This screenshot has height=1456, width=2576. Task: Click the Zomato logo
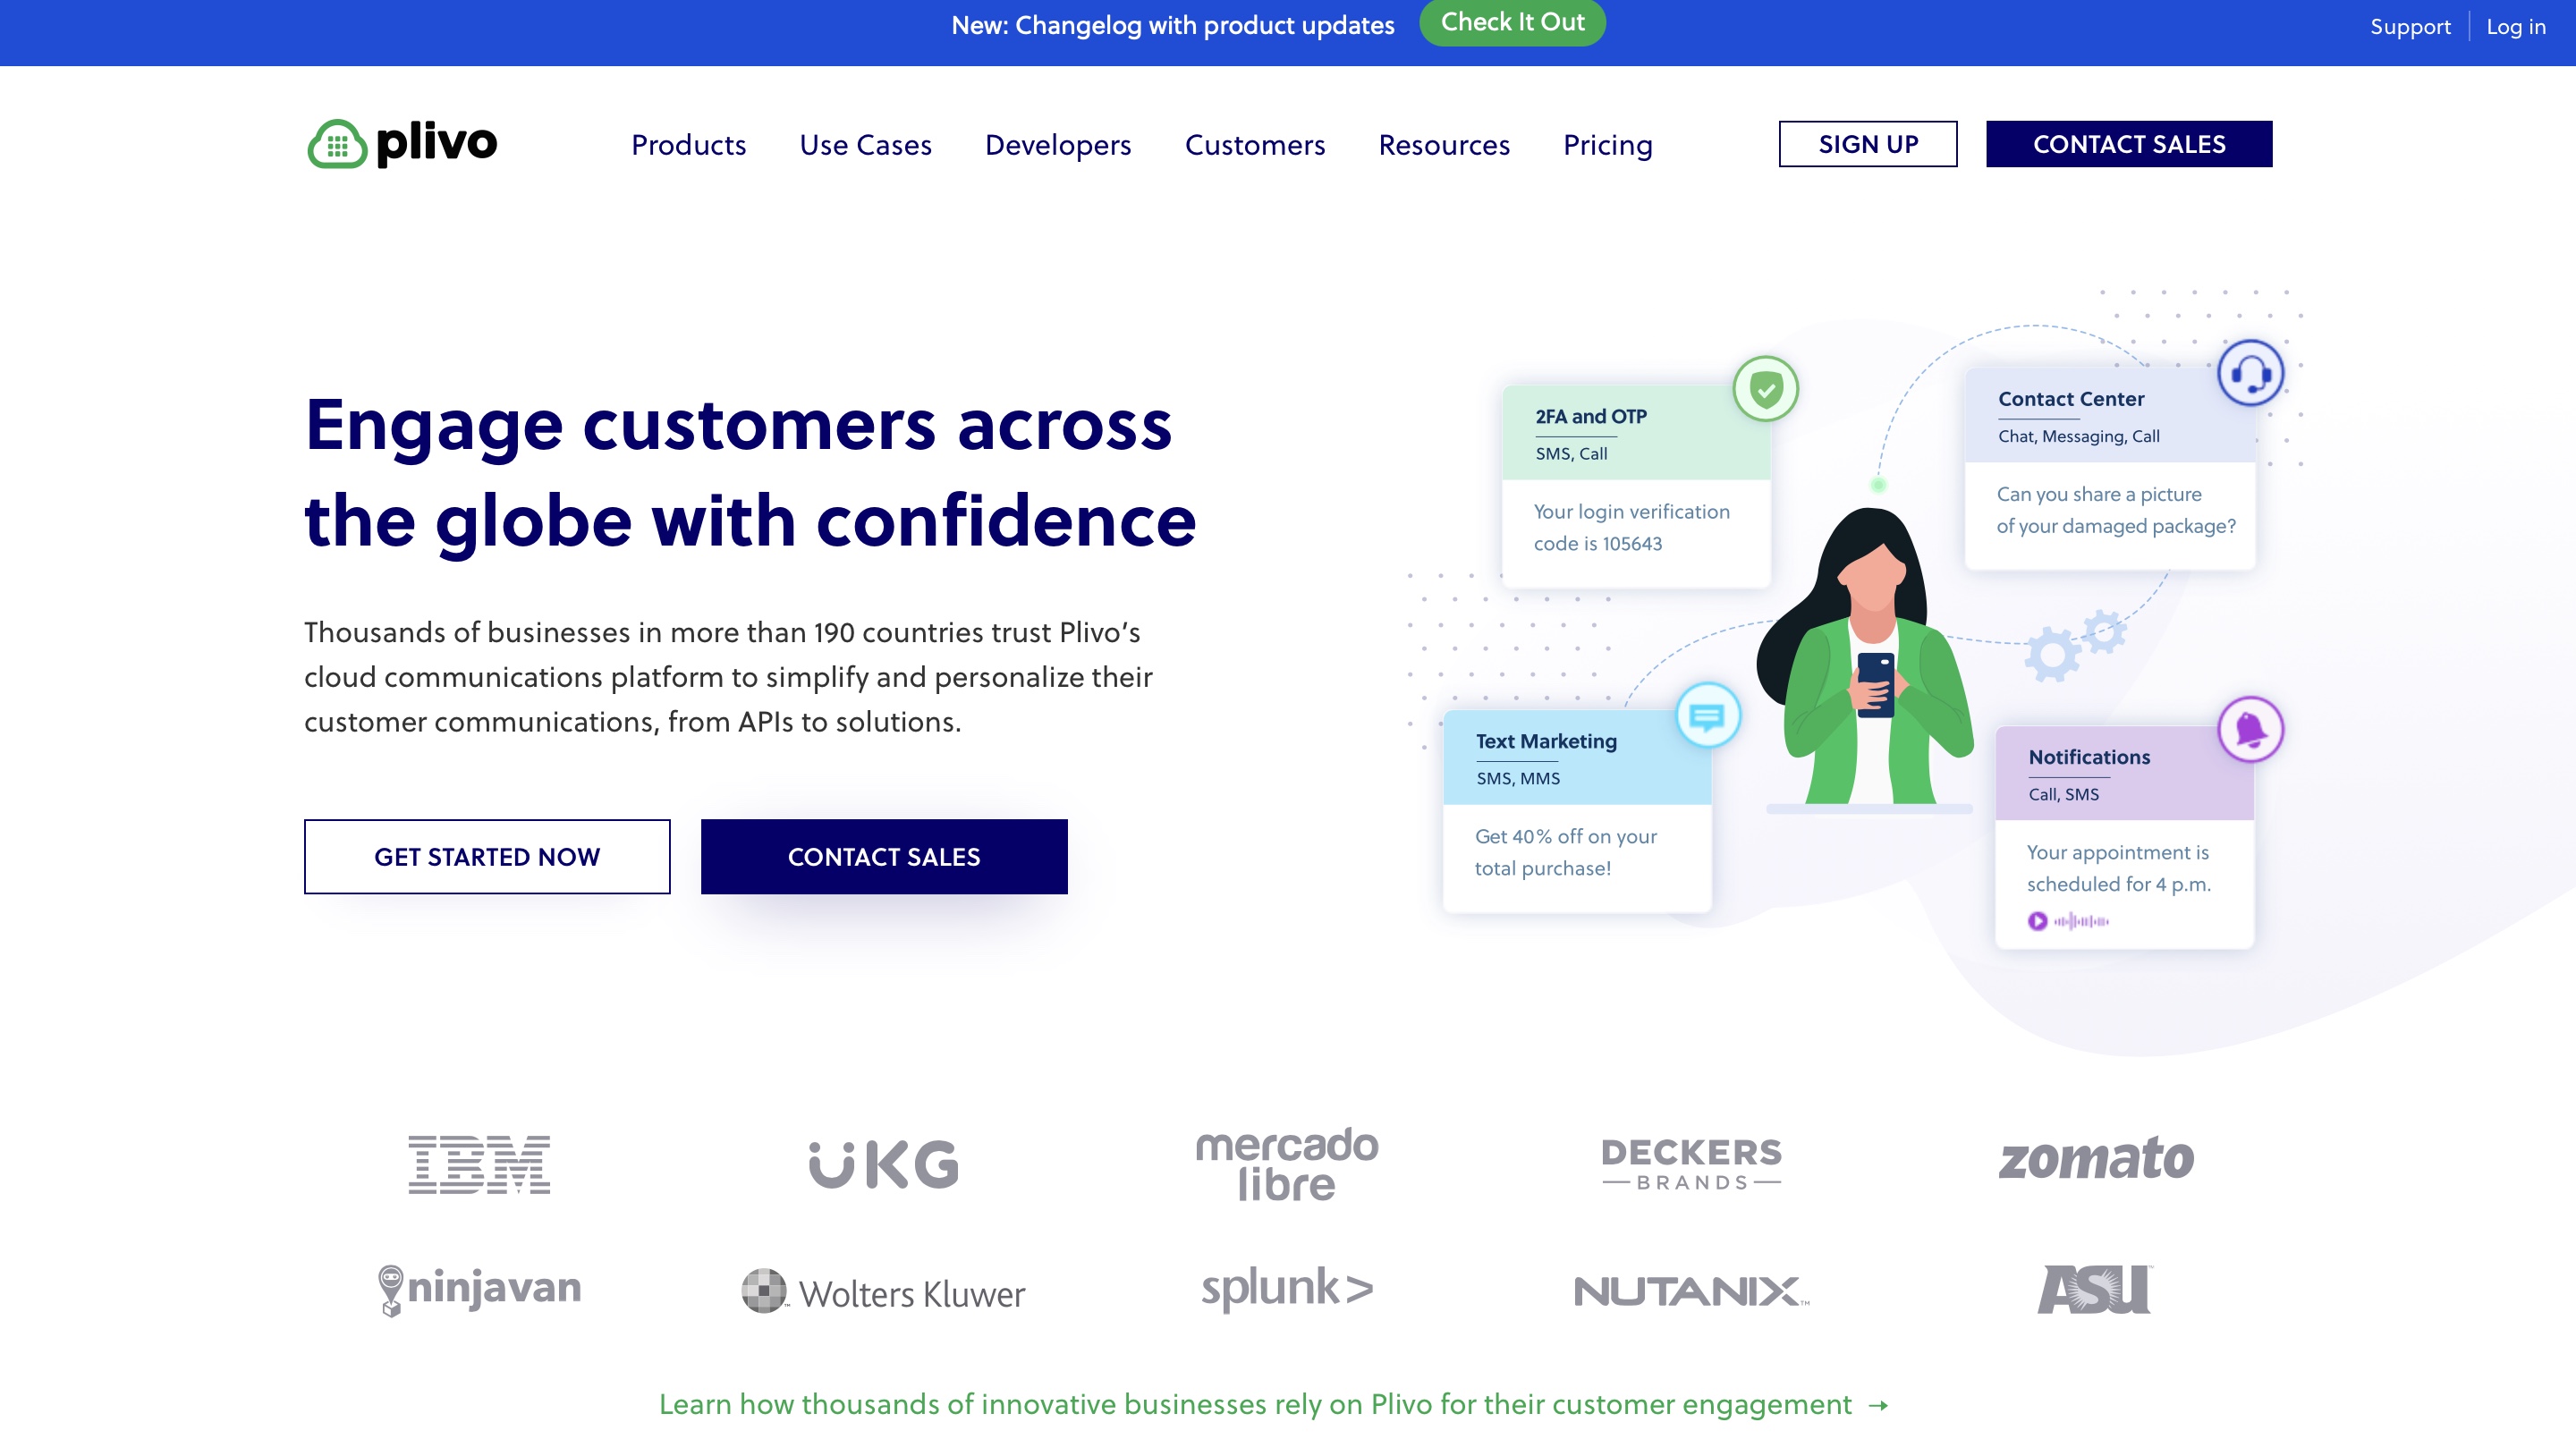tap(2096, 1159)
